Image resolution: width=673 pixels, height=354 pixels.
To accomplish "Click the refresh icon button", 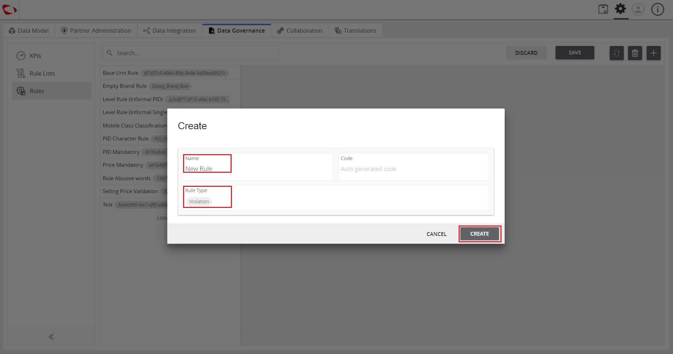I will click(x=617, y=53).
